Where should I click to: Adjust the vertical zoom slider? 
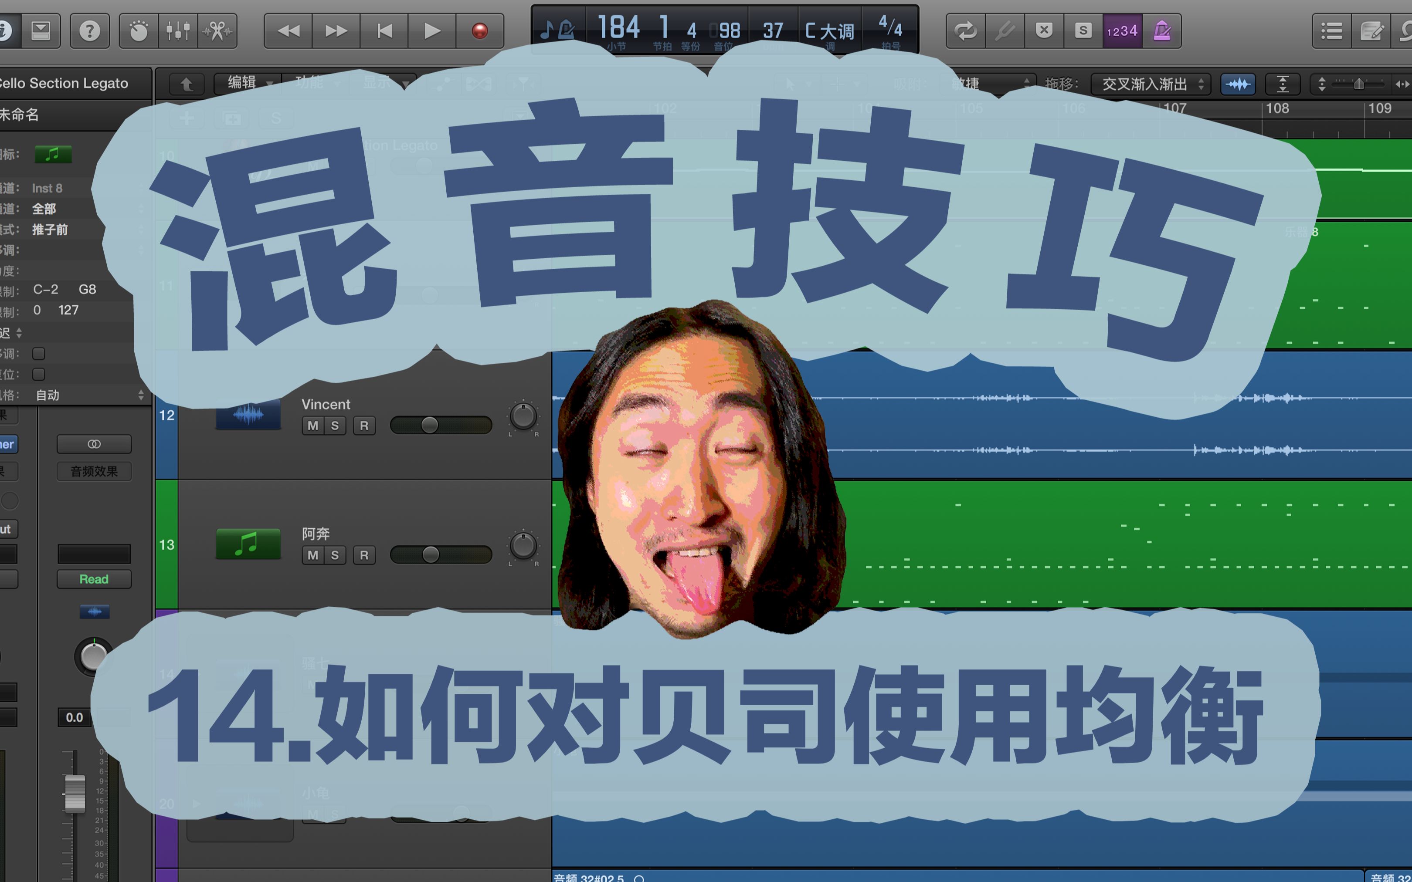coord(1358,84)
